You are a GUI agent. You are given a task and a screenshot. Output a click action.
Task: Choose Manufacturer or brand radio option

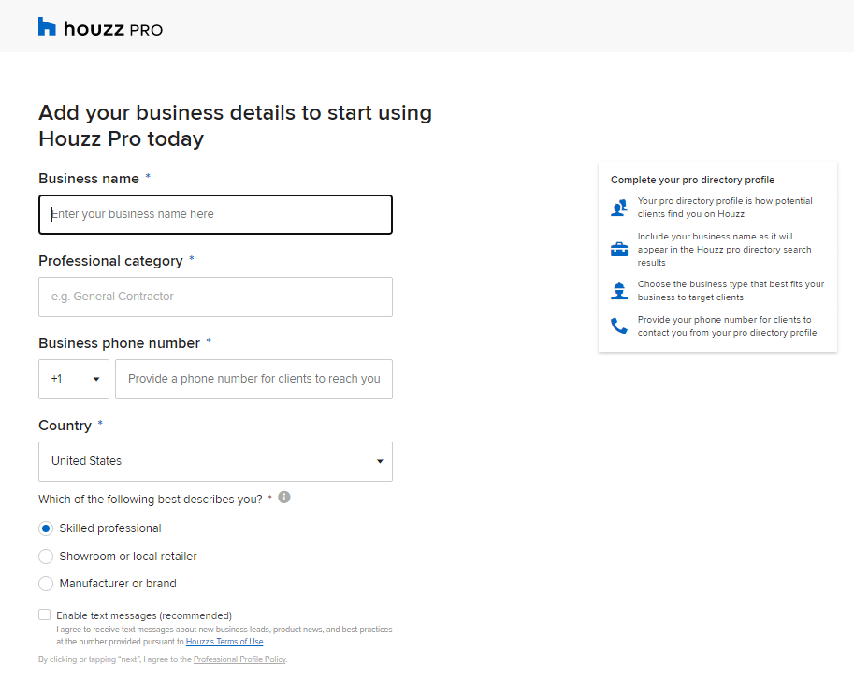46,584
